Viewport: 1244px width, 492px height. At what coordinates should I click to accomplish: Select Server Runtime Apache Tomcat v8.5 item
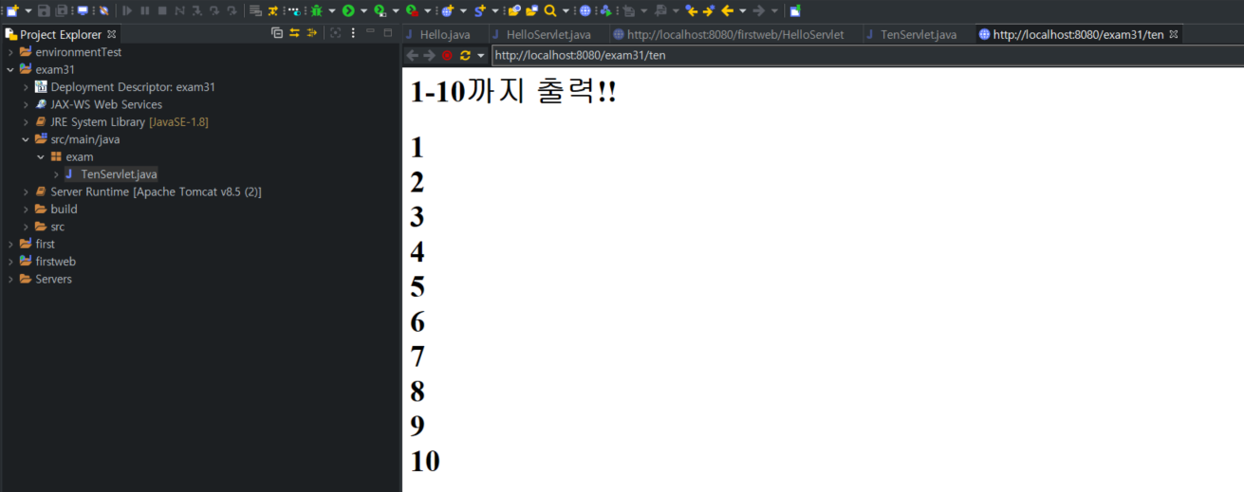click(x=156, y=191)
